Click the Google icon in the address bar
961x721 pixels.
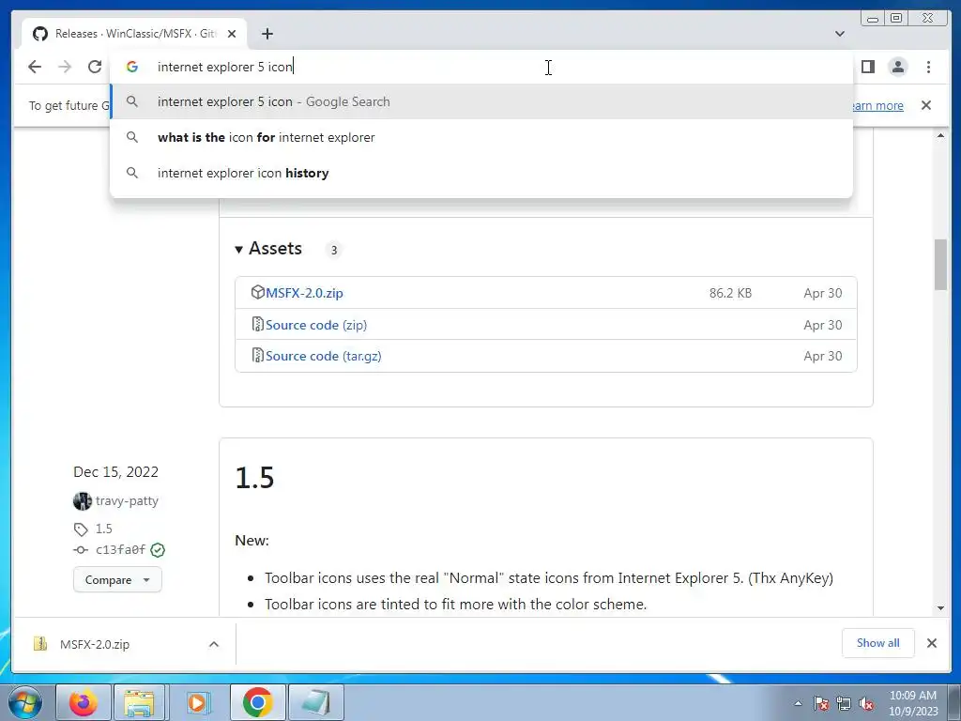(131, 67)
